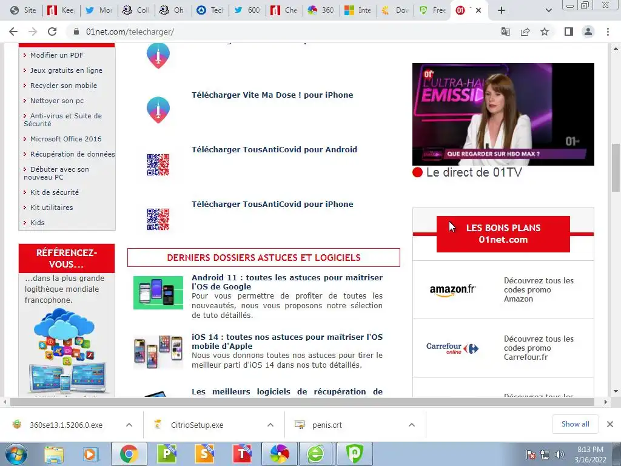Click the site lock icon in address bar
The width and height of the screenshot is (621, 466).
(76, 32)
